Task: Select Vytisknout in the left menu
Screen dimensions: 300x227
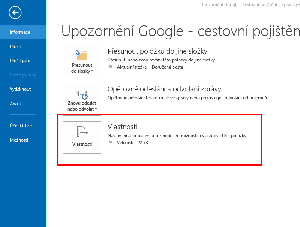Action: point(20,89)
